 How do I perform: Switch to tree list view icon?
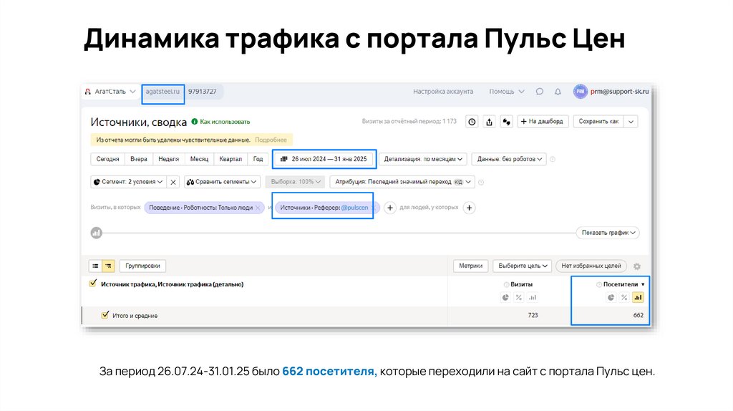point(108,266)
